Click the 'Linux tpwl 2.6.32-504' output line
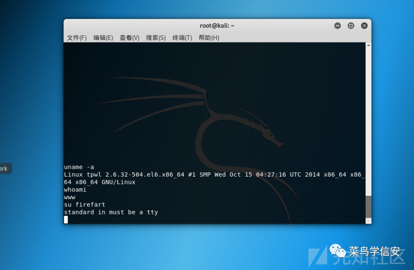 pos(215,174)
